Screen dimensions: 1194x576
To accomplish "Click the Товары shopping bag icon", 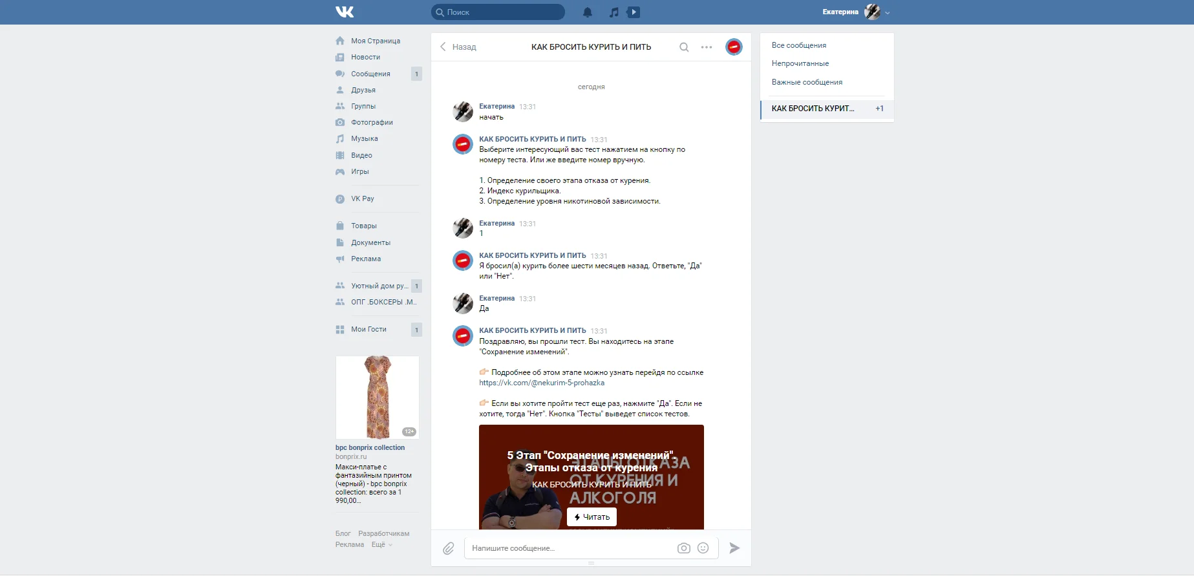I will coord(340,226).
